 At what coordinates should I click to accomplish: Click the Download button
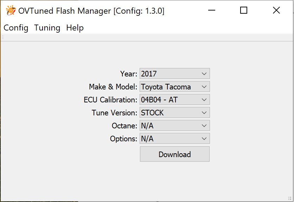tap(174, 154)
